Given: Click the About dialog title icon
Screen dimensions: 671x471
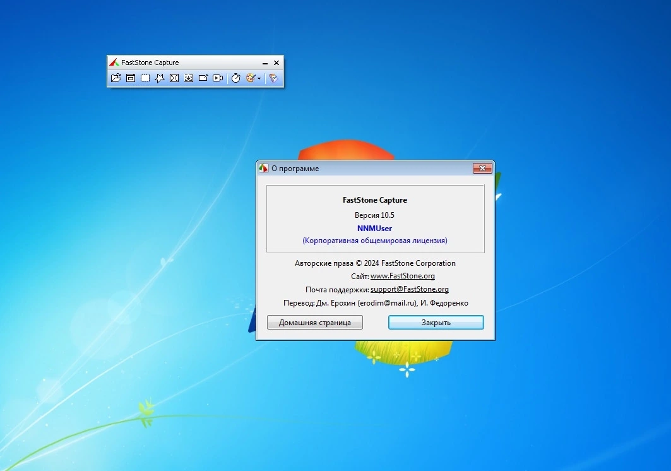Looking at the screenshot, I should pos(264,169).
